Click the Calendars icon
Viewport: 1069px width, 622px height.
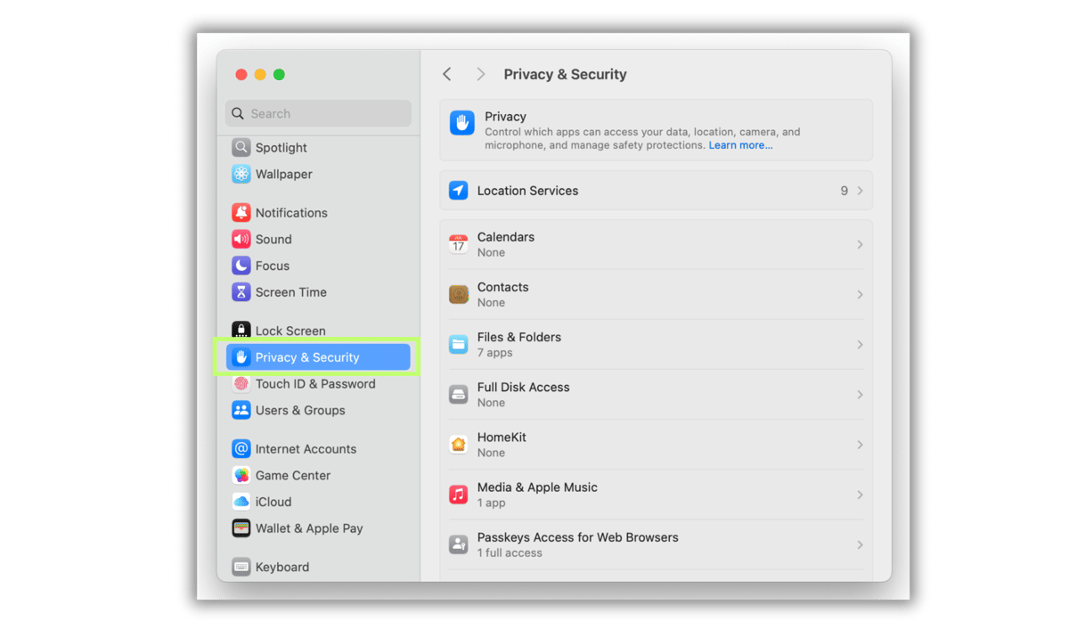pyautogui.click(x=459, y=244)
